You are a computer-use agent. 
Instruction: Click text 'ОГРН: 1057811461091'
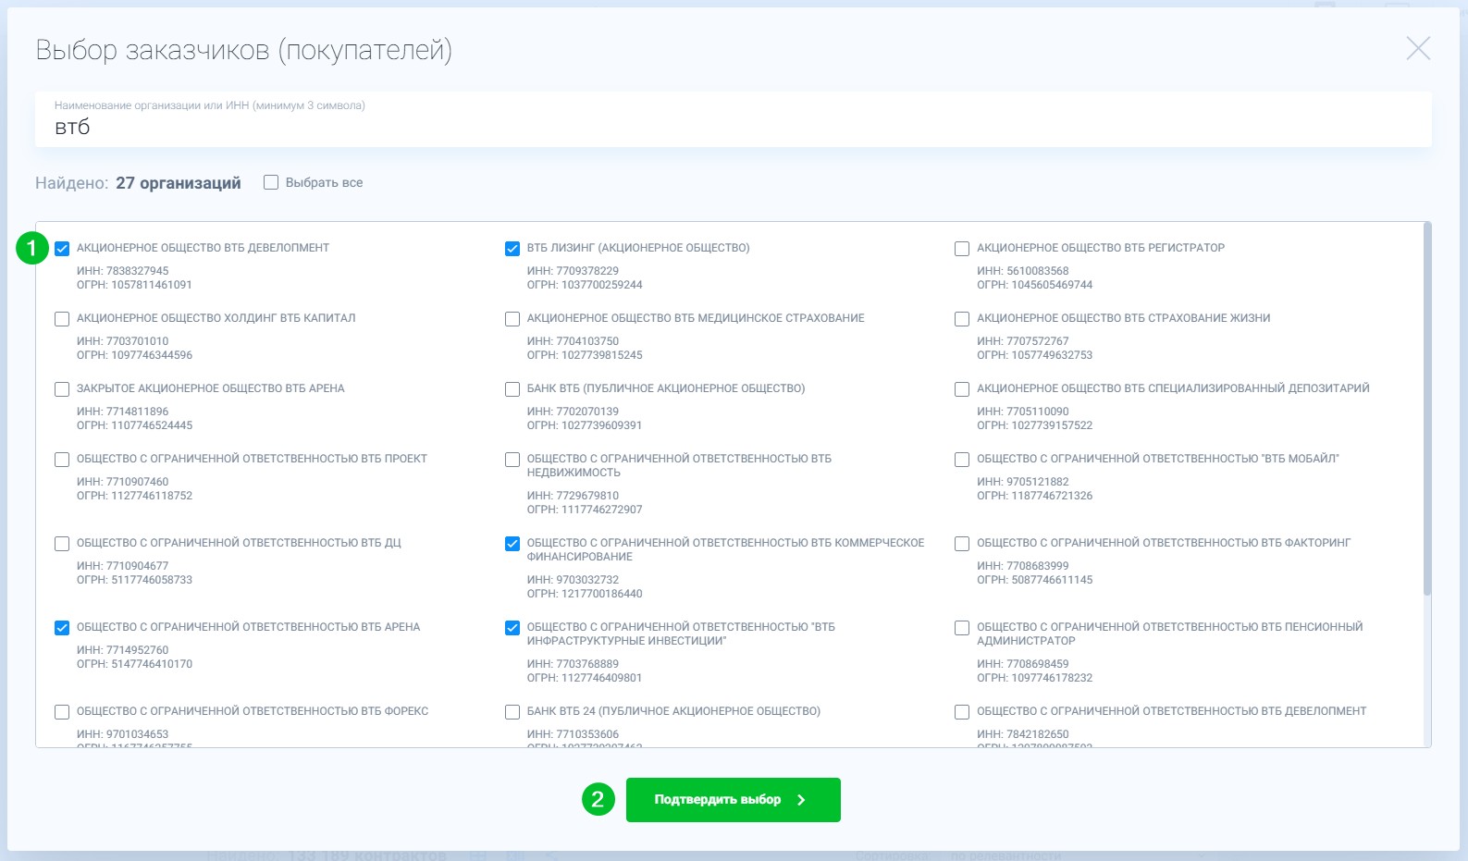[x=134, y=285]
